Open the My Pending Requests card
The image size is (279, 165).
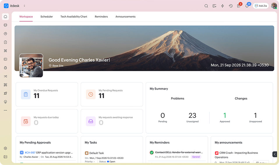point(112,94)
